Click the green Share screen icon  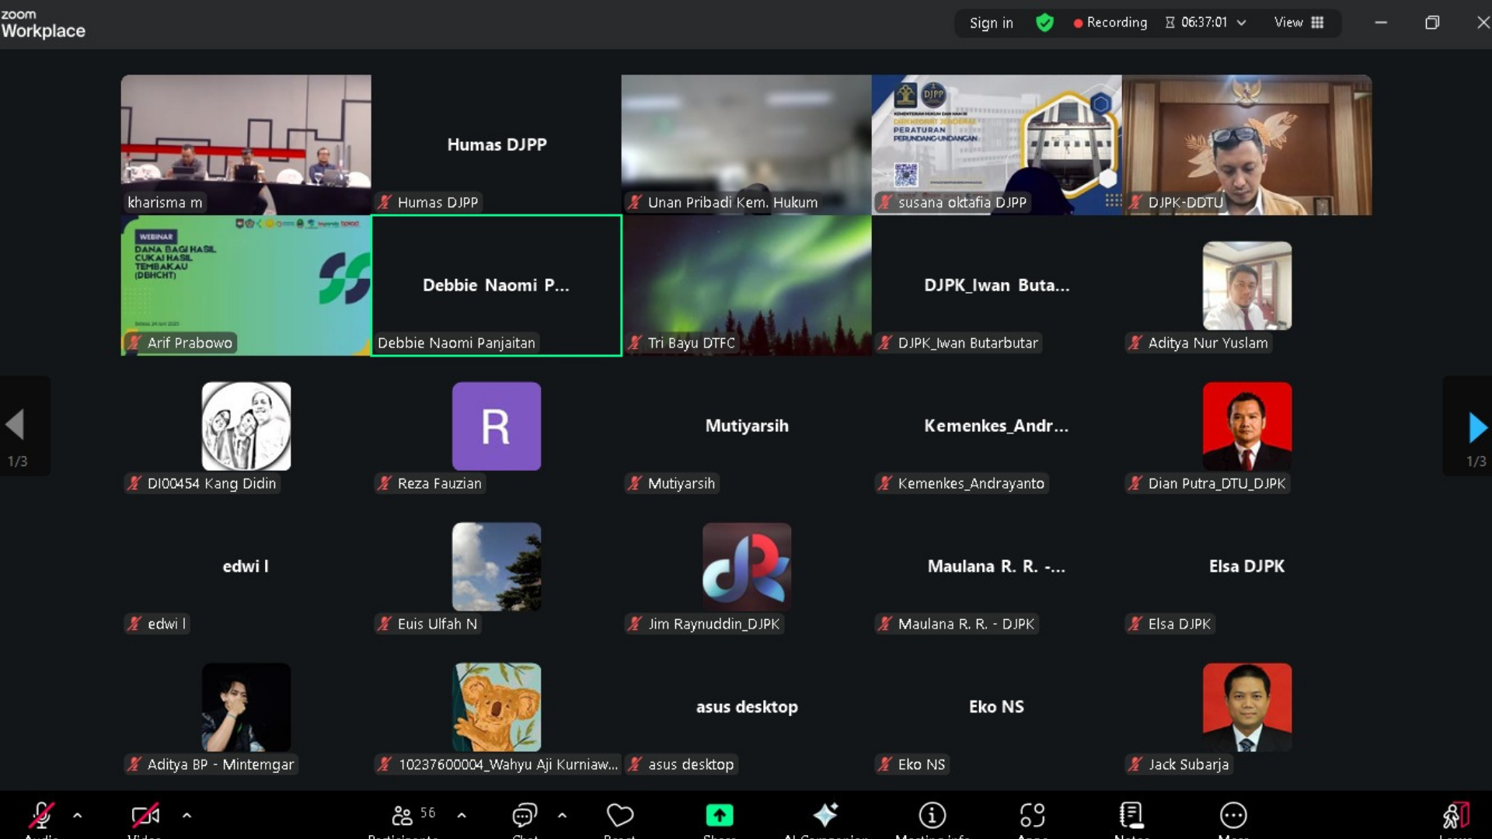click(720, 815)
